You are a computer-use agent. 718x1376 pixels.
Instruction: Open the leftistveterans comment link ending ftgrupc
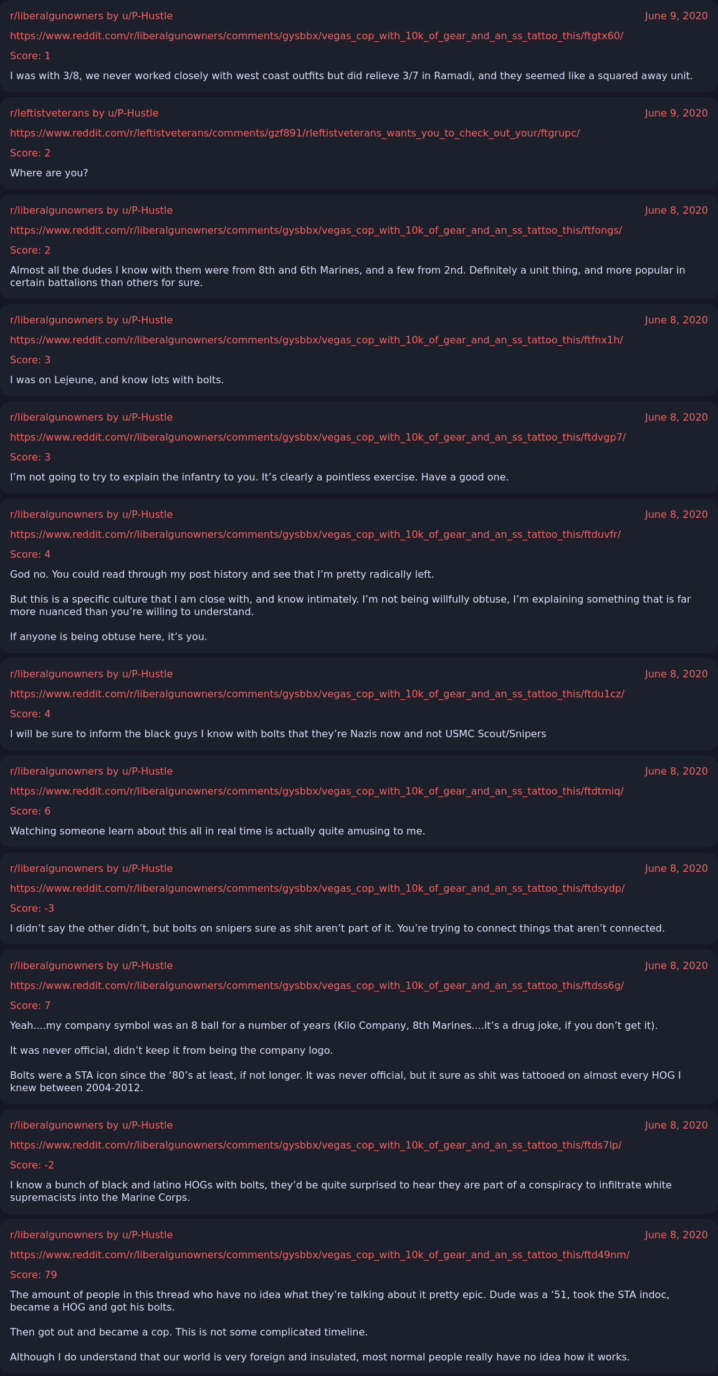(x=295, y=133)
